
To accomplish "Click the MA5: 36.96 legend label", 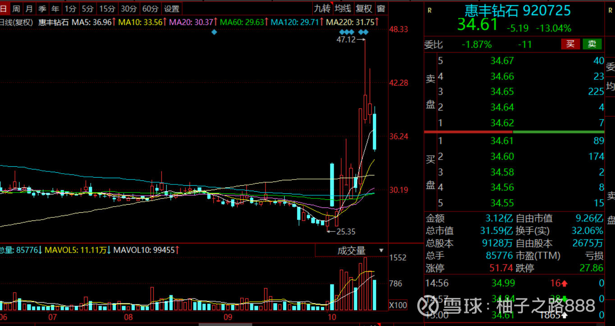I will tap(94, 22).
